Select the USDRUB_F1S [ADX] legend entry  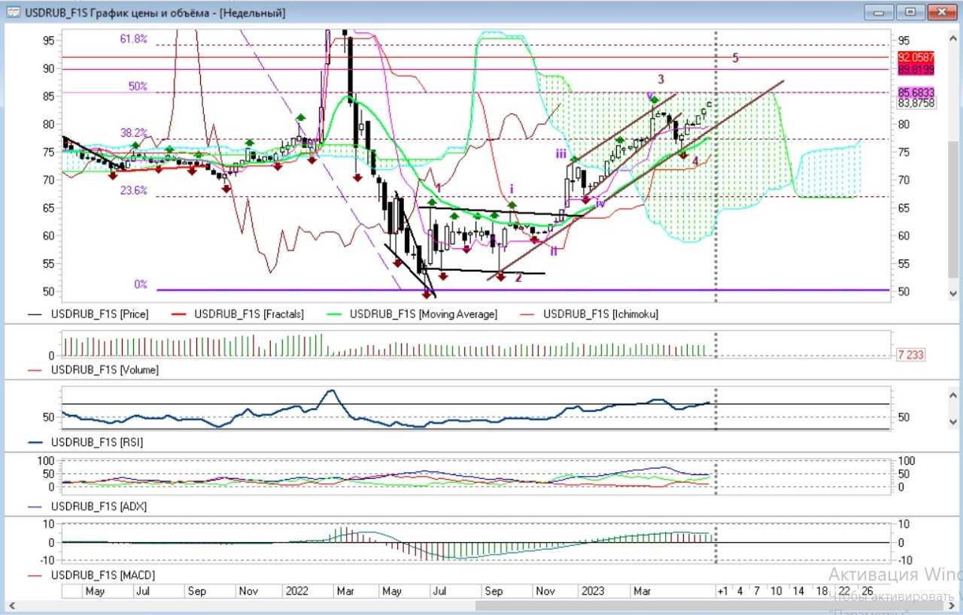87,506
